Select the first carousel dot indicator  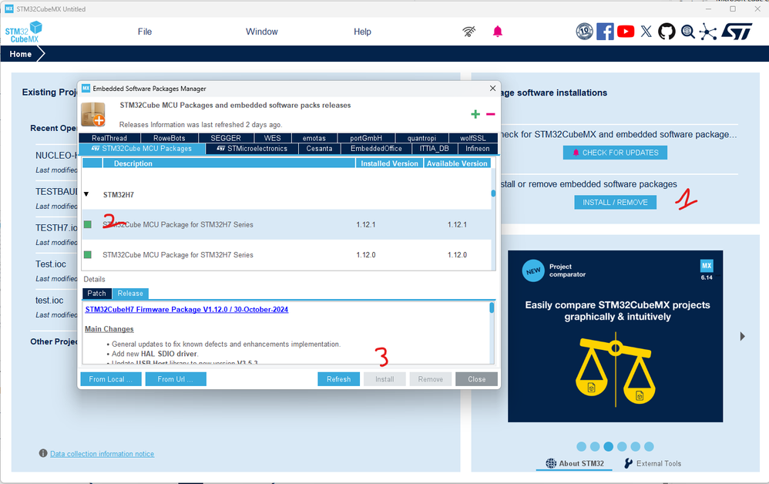pyautogui.click(x=581, y=446)
